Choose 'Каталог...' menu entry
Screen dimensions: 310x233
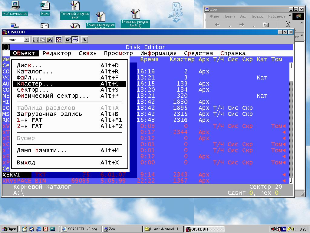tap(70, 72)
